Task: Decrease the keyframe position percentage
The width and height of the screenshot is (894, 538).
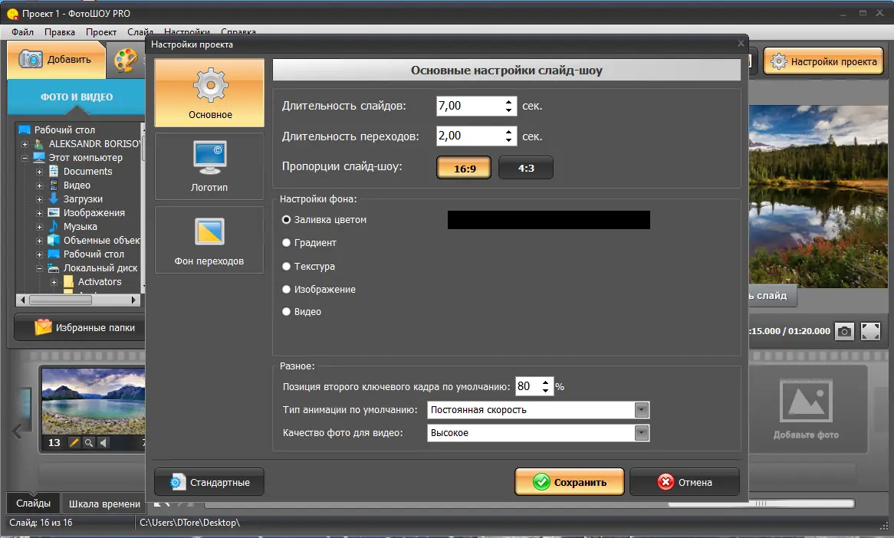Action: tap(546, 391)
